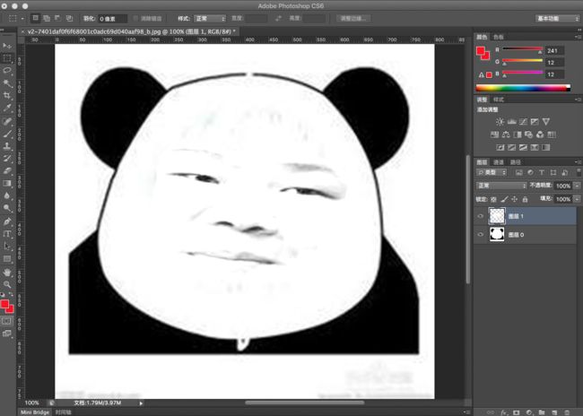Viewport: 583px width, 416px height.
Task: Select the History Brush tool
Action: click(7, 159)
